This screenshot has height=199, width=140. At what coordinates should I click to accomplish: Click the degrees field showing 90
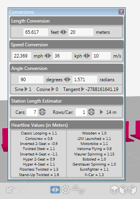click(x=31, y=79)
